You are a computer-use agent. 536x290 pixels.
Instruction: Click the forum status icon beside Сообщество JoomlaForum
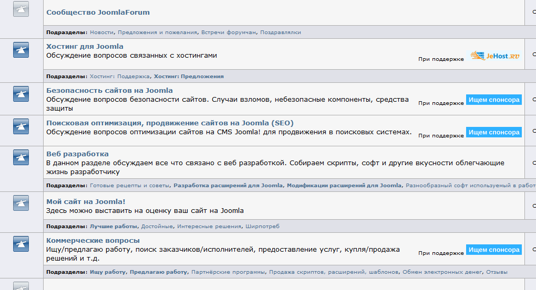point(21,9)
